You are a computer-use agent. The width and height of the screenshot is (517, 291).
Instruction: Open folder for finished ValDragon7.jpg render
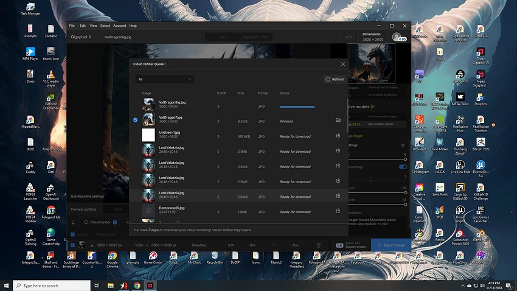338,120
